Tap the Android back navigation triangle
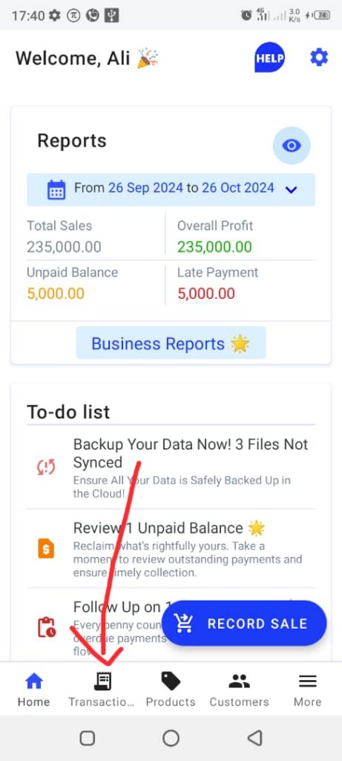342x761 pixels. (x=254, y=738)
